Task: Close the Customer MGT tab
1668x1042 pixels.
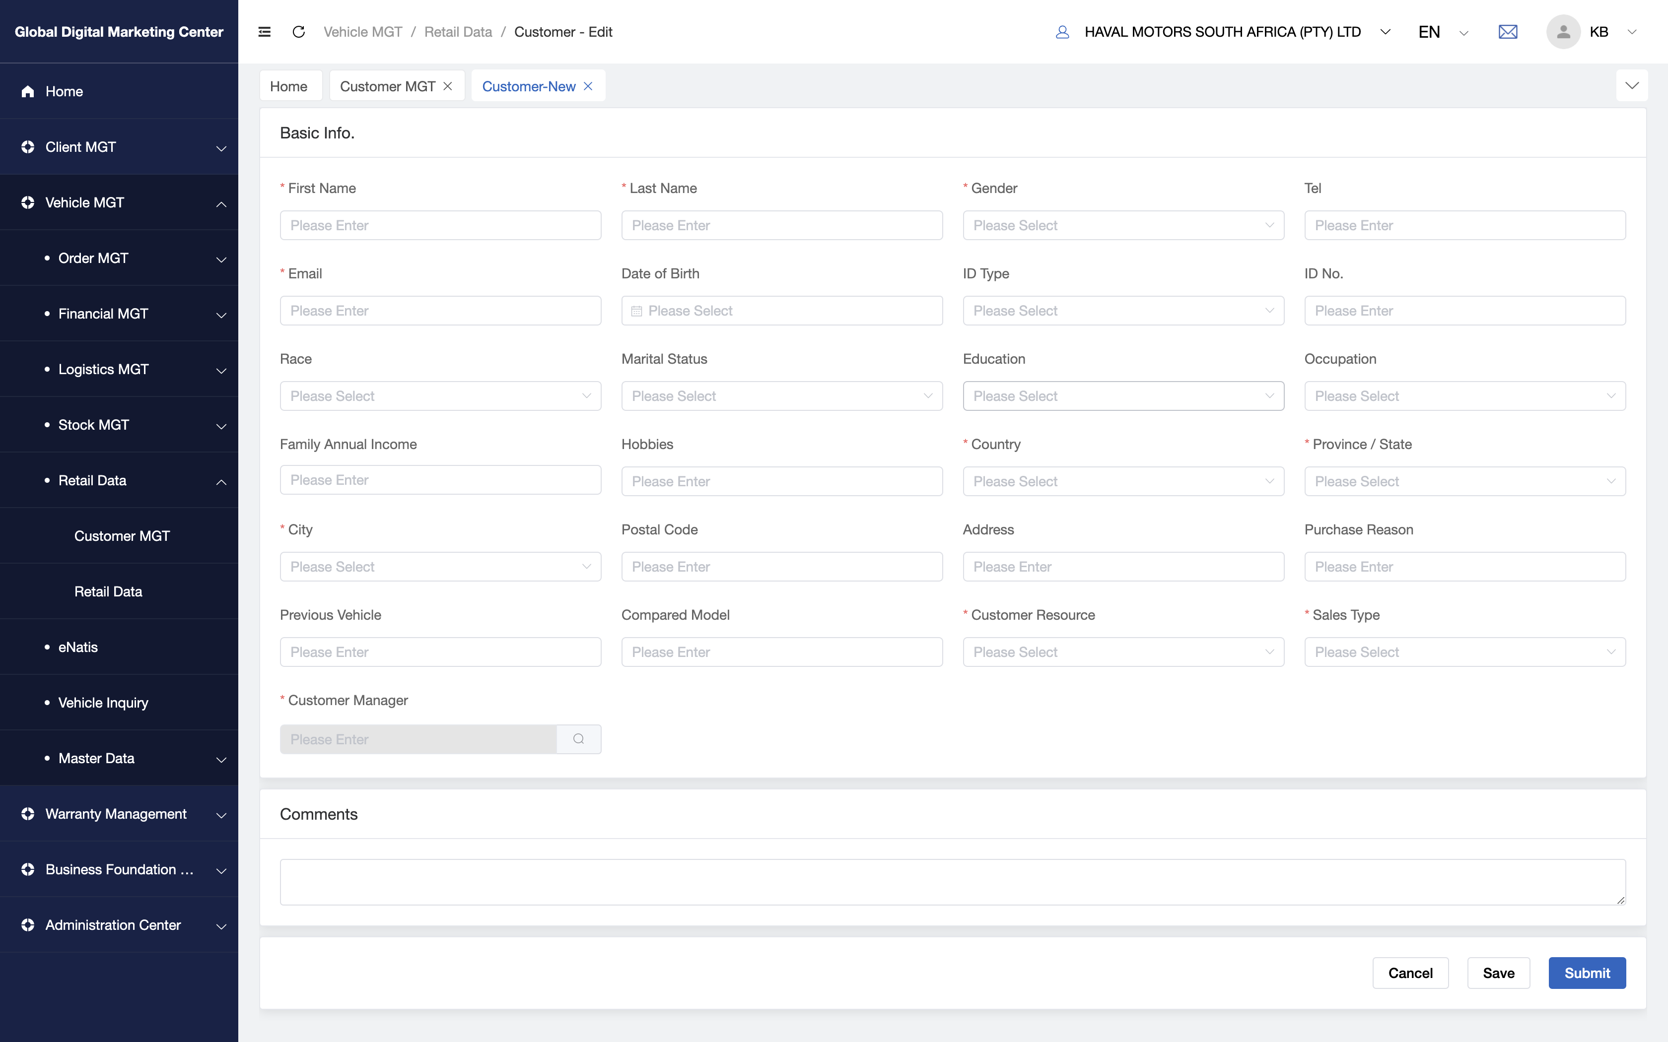Action: point(448,86)
